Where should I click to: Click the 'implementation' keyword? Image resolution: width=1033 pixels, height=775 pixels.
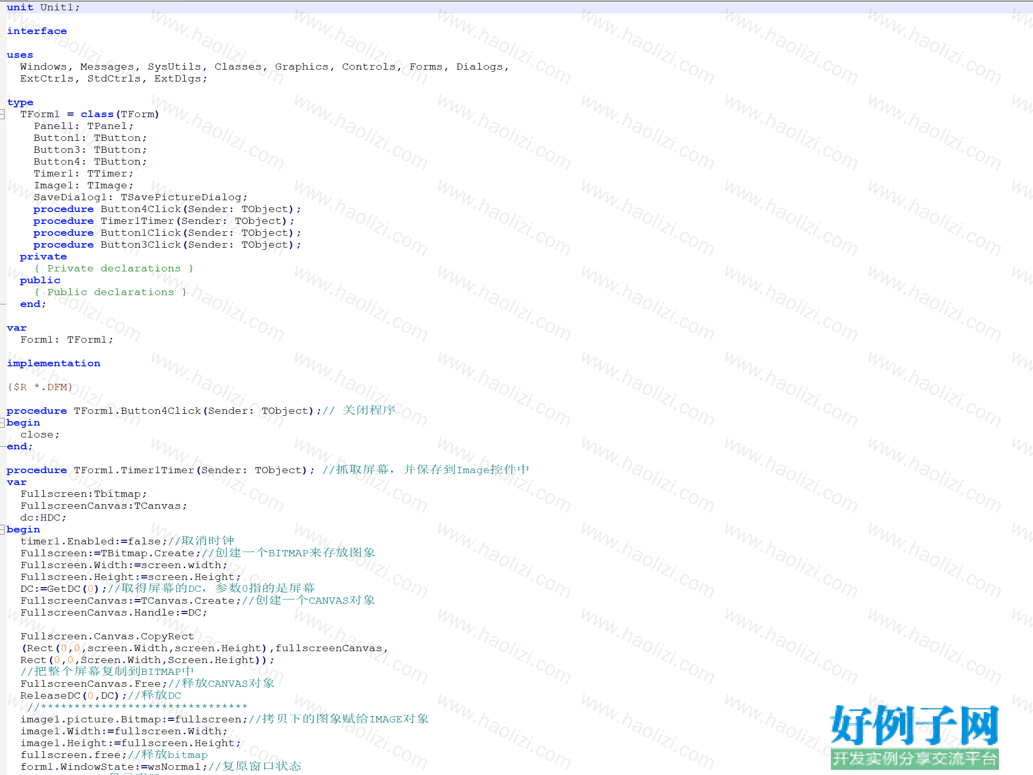click(x=54, y=363)
